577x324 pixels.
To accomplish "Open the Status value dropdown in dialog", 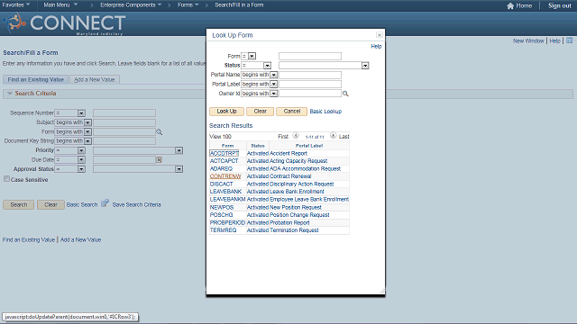I will coord(364,66).
